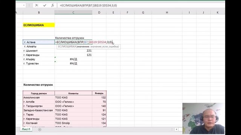Select column D header
This screenshot has width=241, height=135.
99,12
